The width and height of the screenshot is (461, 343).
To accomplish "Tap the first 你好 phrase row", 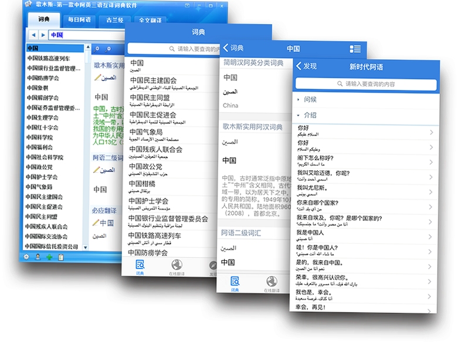I will click(366, 132).
